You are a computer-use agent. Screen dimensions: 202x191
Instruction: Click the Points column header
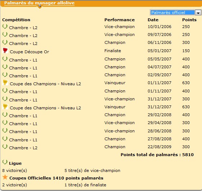point(189,20)
